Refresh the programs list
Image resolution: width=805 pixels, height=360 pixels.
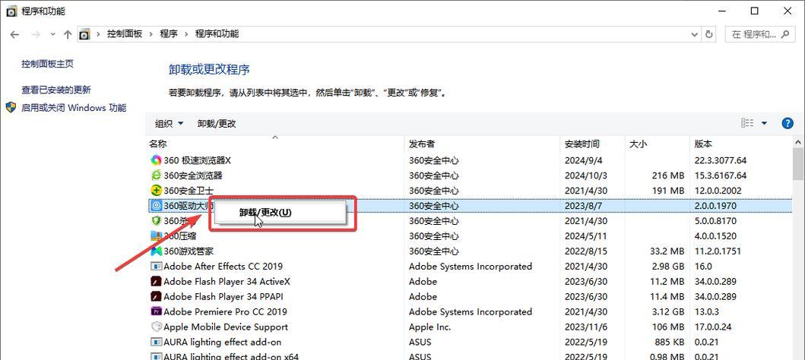pyautogui.click(x=709, y=34)
